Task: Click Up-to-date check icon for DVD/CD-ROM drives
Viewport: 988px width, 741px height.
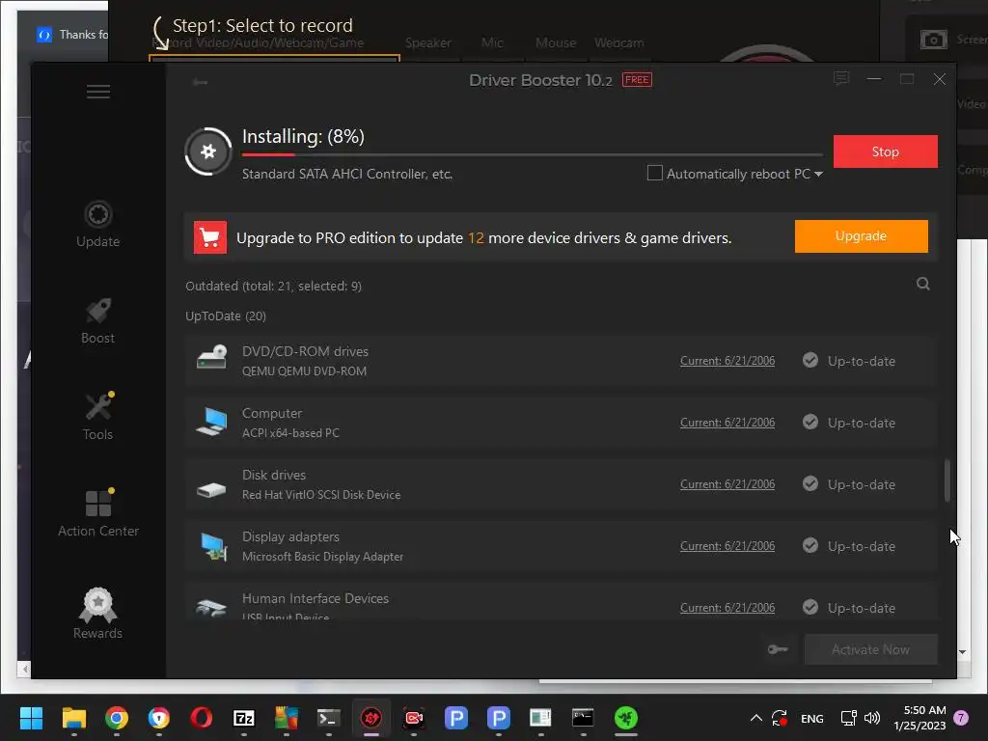Action: point(810,360)
